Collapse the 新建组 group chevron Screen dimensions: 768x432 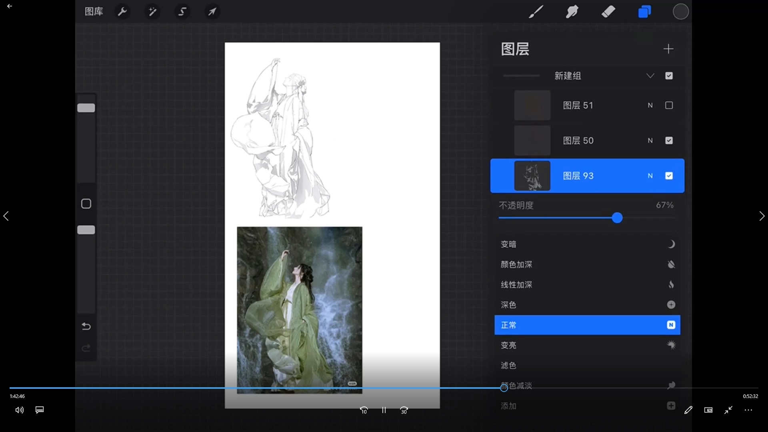pos(650,76)
